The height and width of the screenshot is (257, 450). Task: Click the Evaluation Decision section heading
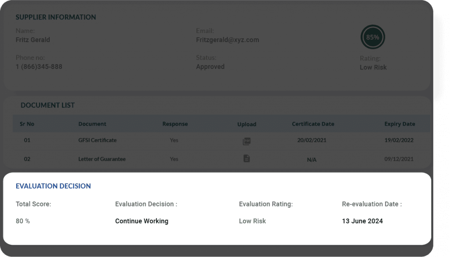(x=53, y=186)
